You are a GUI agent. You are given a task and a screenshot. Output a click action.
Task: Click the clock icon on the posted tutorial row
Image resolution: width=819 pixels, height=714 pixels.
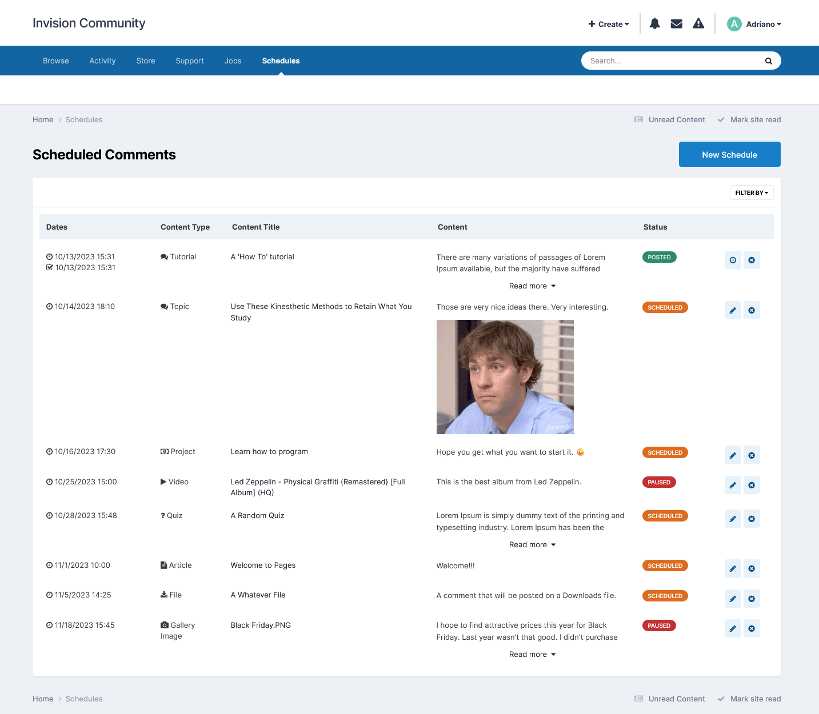[733, 260]
